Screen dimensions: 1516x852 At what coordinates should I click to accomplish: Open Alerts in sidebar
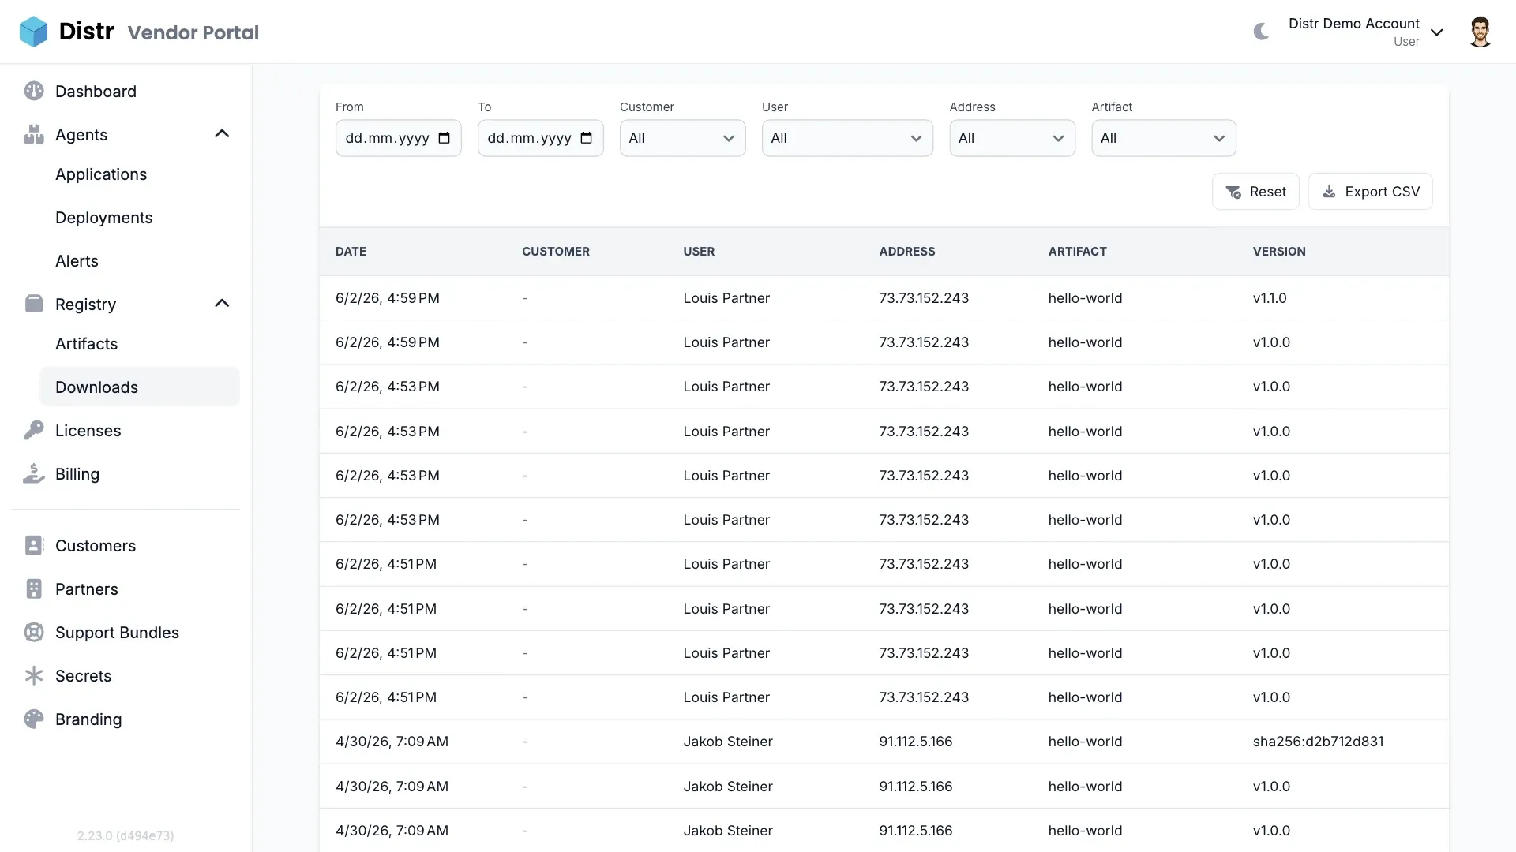click(x=77, y=261)
